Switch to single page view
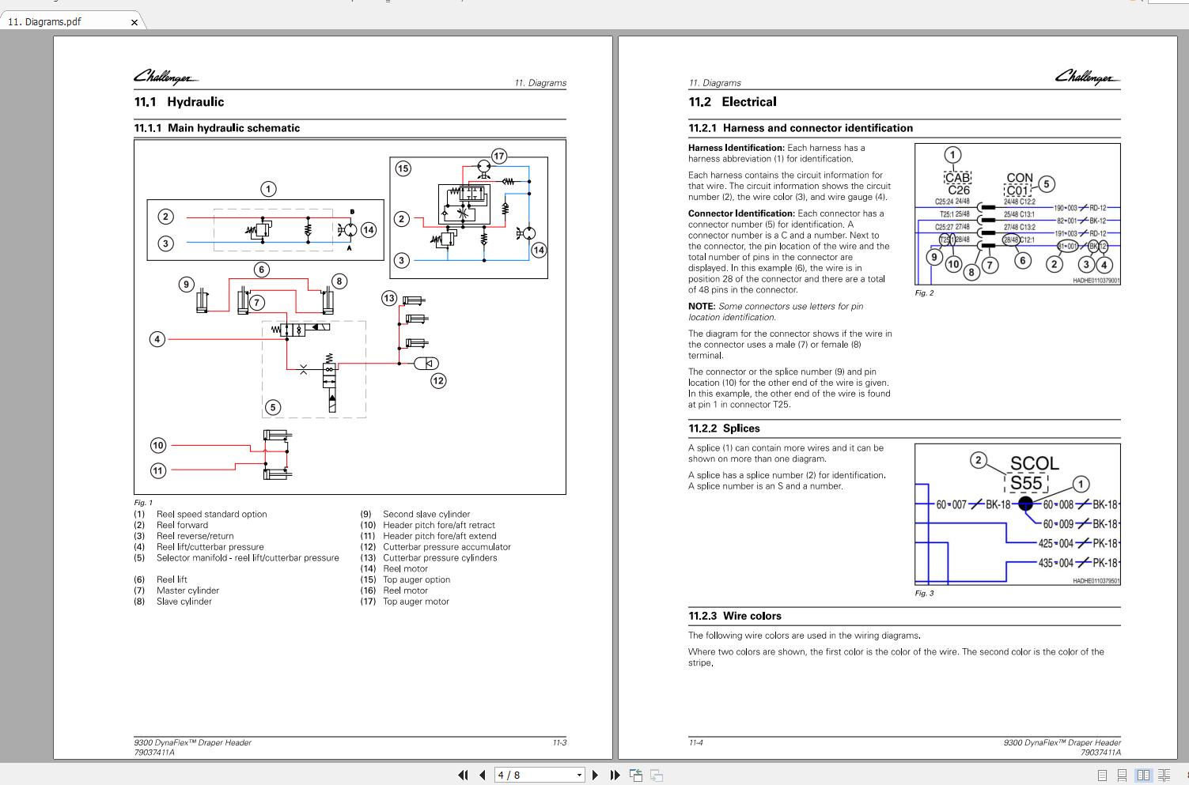This screenshot has height=785, width=1189. coord(1103,775)
